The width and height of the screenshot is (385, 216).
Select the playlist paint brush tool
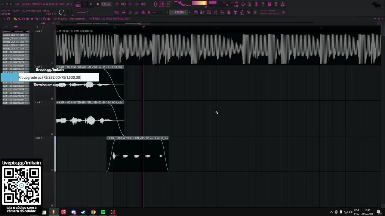[x=19, y=19]
